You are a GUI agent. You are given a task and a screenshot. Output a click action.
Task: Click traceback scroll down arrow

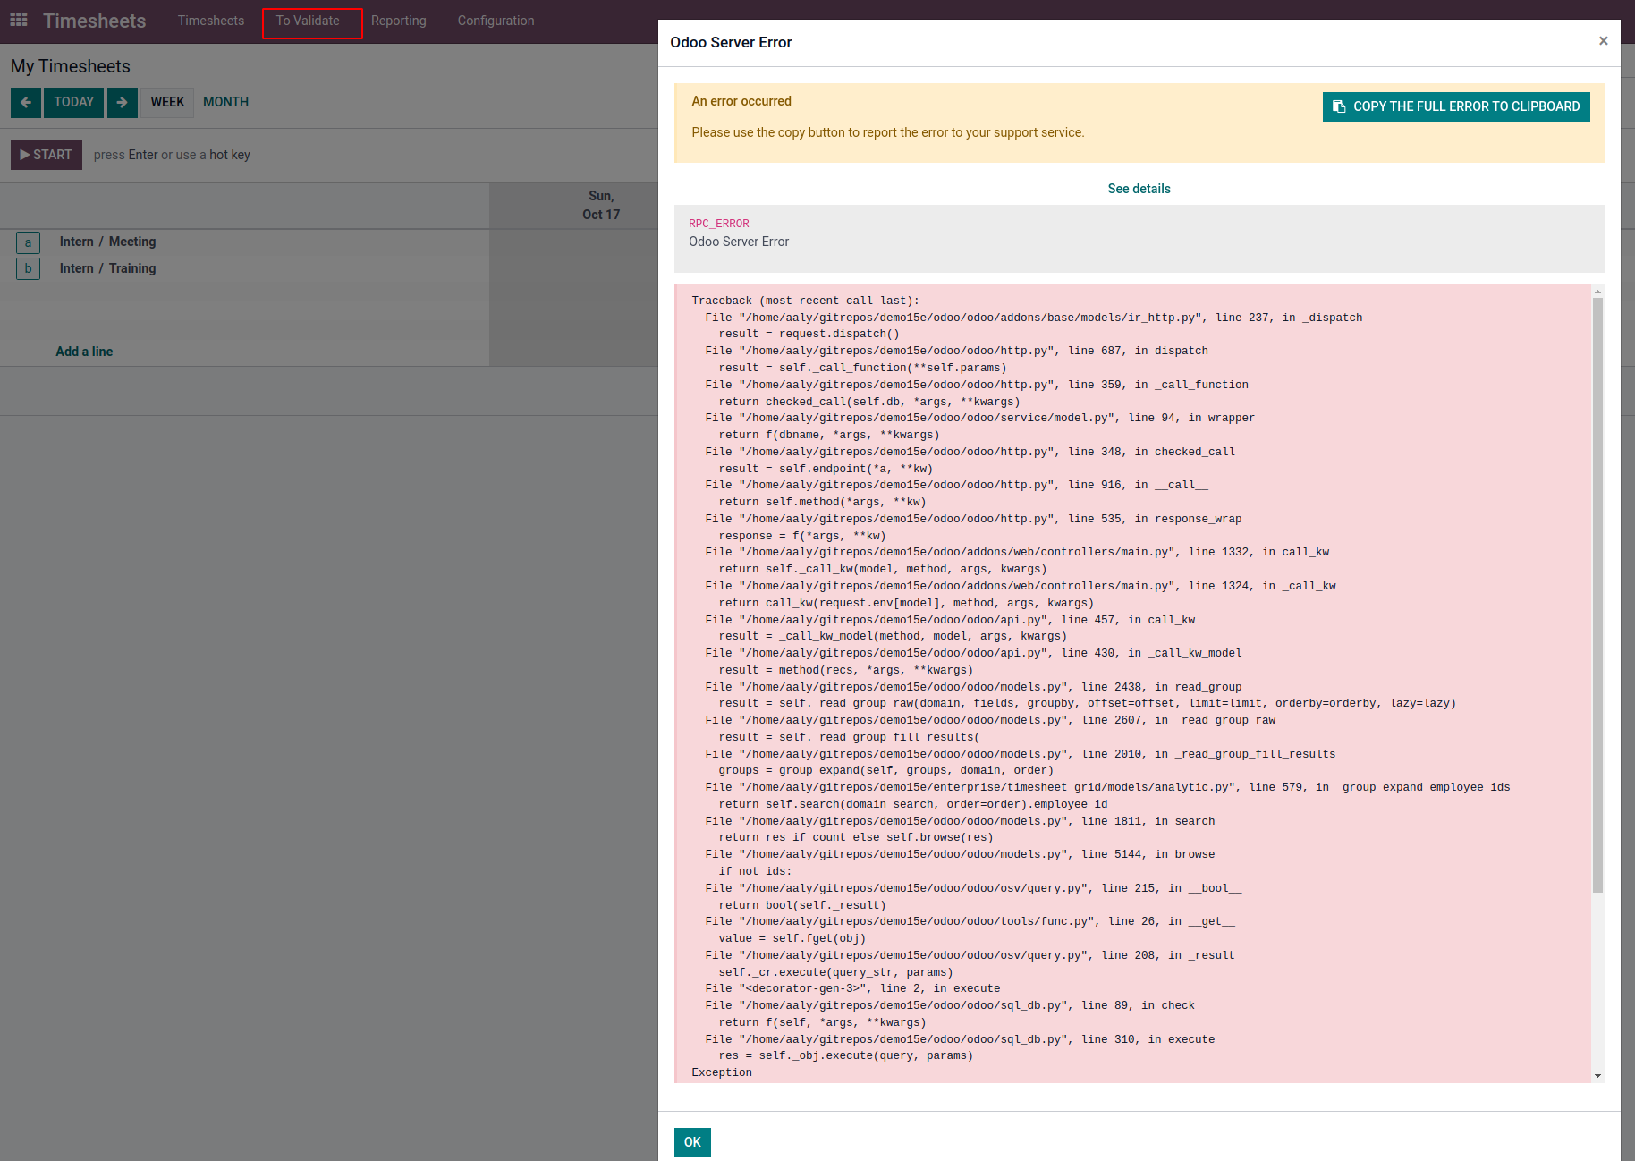[1597, 1076]
